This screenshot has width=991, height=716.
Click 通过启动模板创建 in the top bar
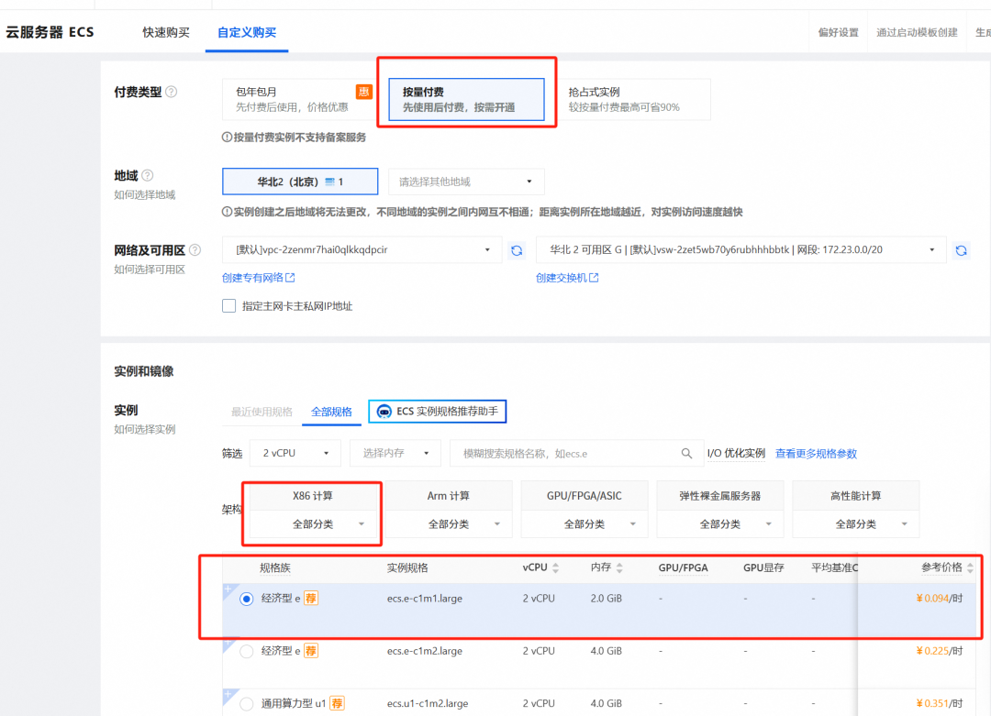click(x=917, y=32)
